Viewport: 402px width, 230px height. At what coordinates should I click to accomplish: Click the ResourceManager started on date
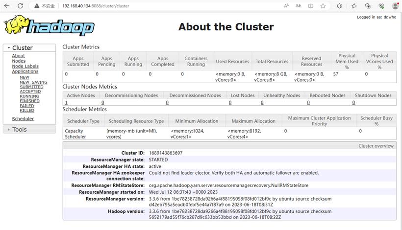point(183,192)
